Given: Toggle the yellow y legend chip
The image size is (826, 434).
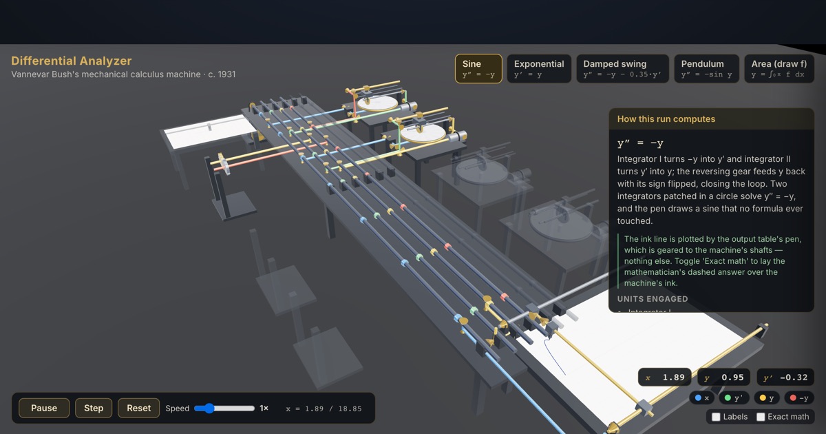Looking at the screenshot, I should (767, 397).
